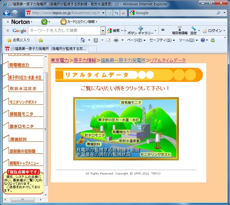Image resolution: width=230 pixels, height=205 pixels.
Task: Click the sidebar horizontal scrollbar thumb
Action: [23, 200]
